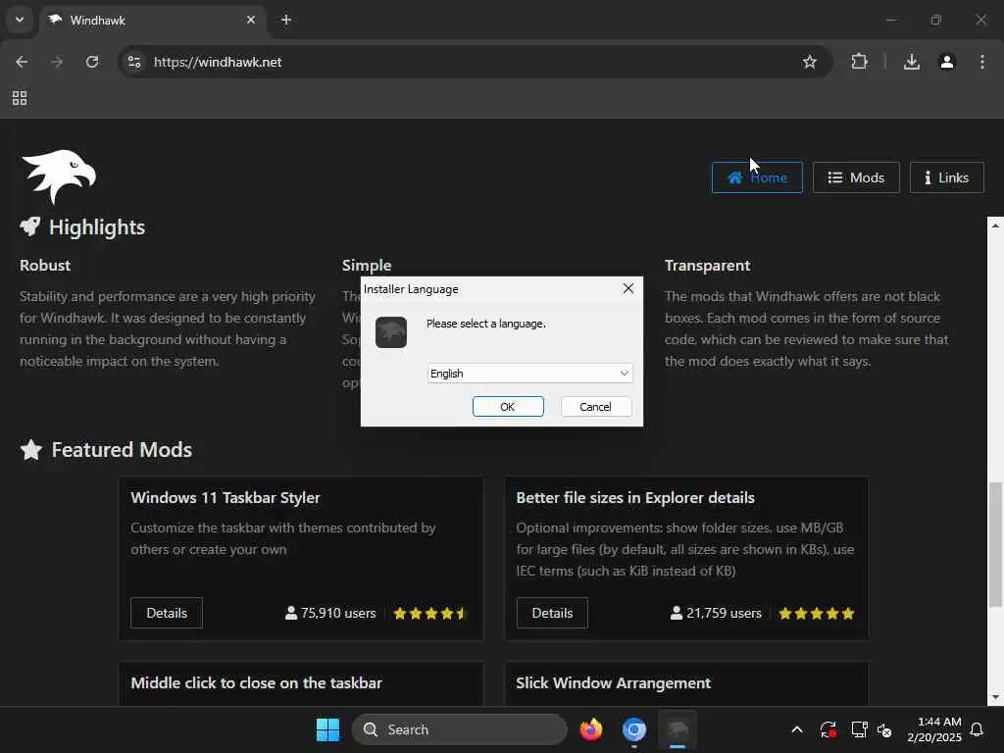Viewport: 1004px width, 753px height.
Task: View site information icon in address bar
Action: click(134, 62)
